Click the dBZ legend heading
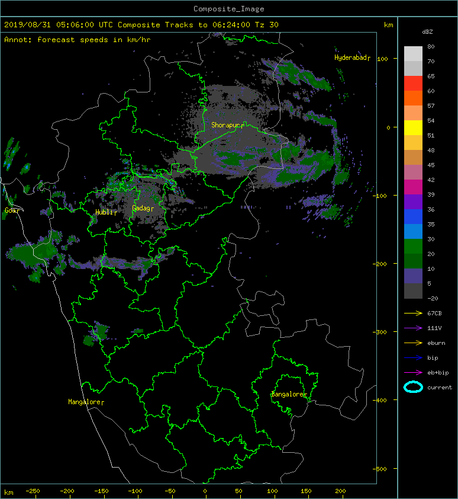The height and width of the screenshot is (499, 458). pos(427,32)
